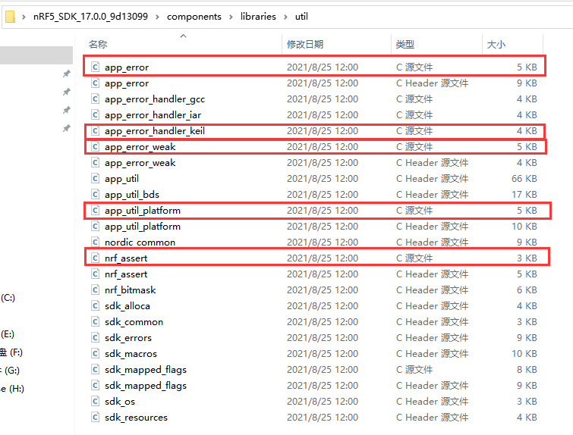Select nrf_assert 5 KB header file icon
This screenshot has width=573, height=435.
click(x=95, y=274)
